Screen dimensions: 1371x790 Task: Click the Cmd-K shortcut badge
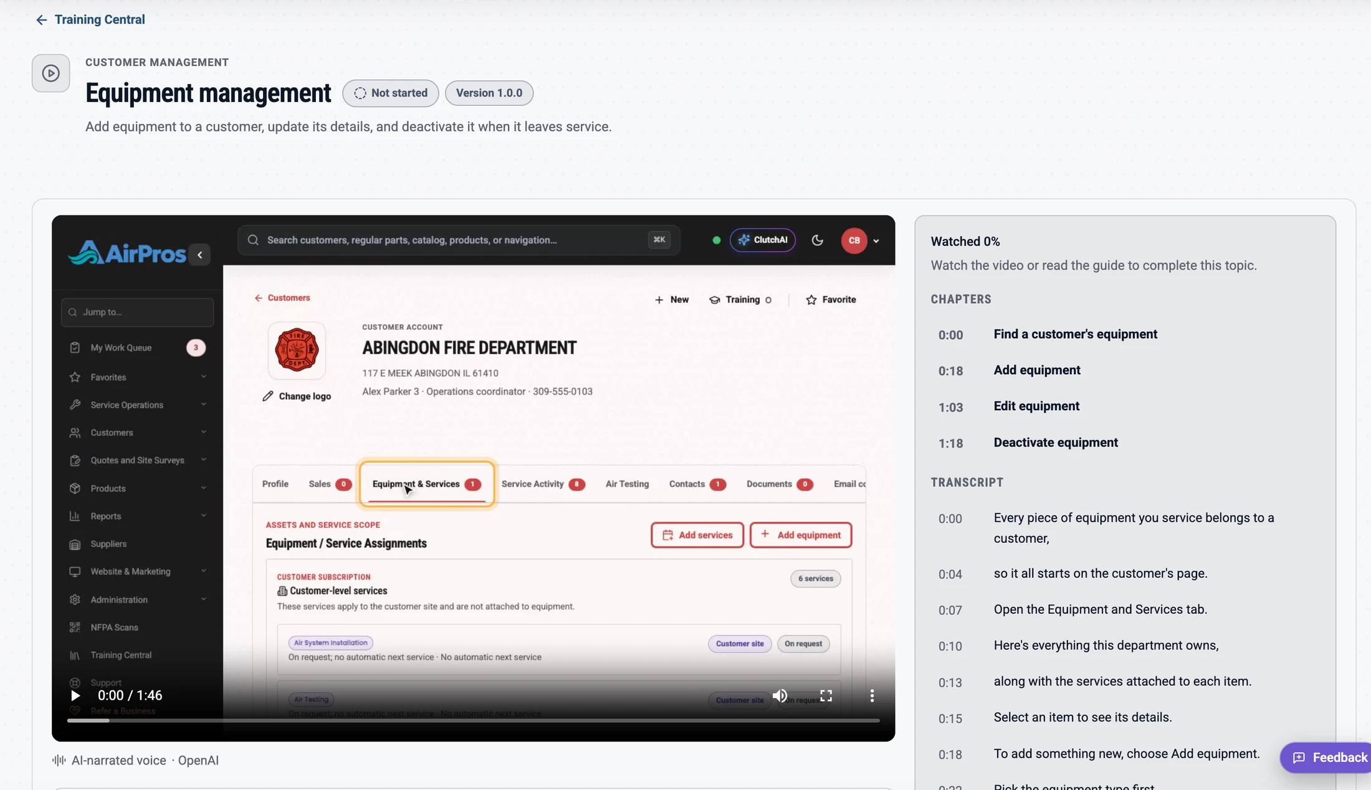click(x=659, y=240)
